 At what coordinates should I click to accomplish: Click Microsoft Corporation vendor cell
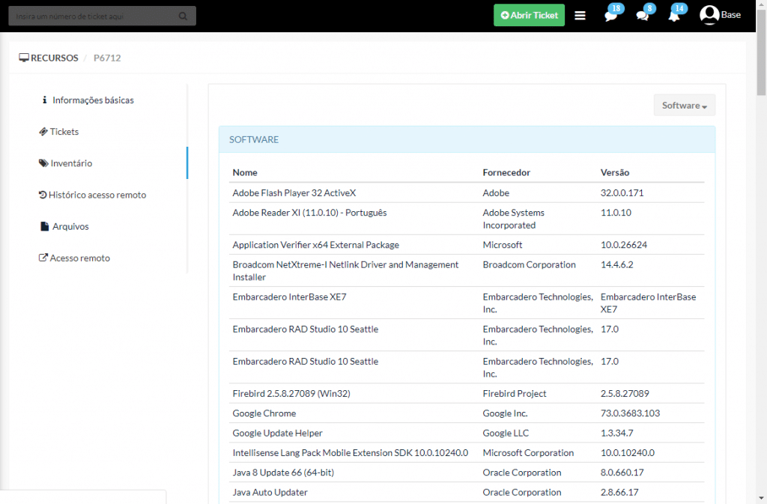click(x=528, y=452)
